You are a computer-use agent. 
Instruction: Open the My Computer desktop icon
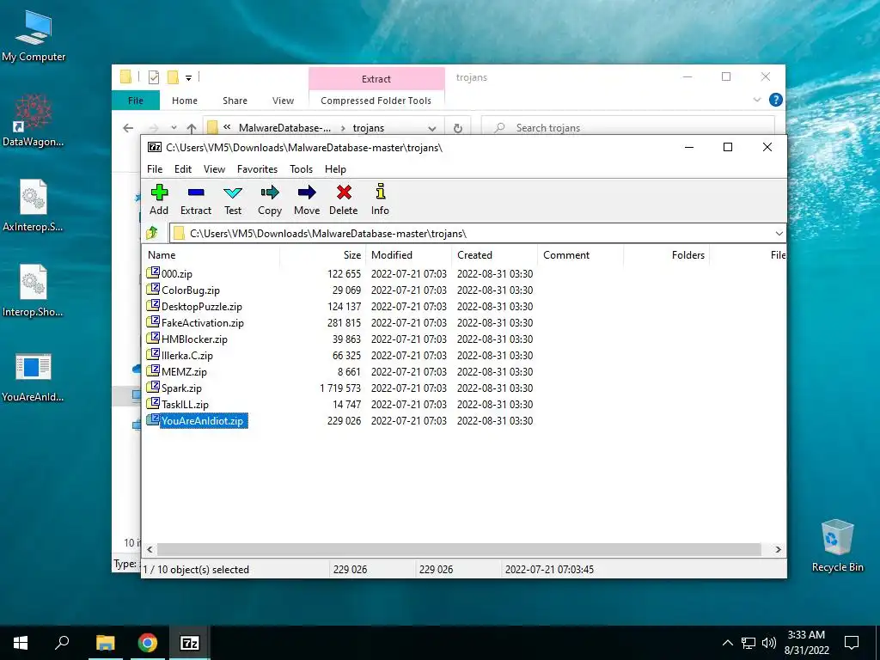pos(34,34)
